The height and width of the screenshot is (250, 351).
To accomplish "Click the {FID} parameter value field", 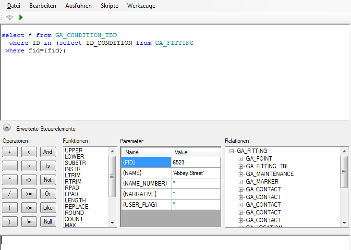I will [195, 162].
